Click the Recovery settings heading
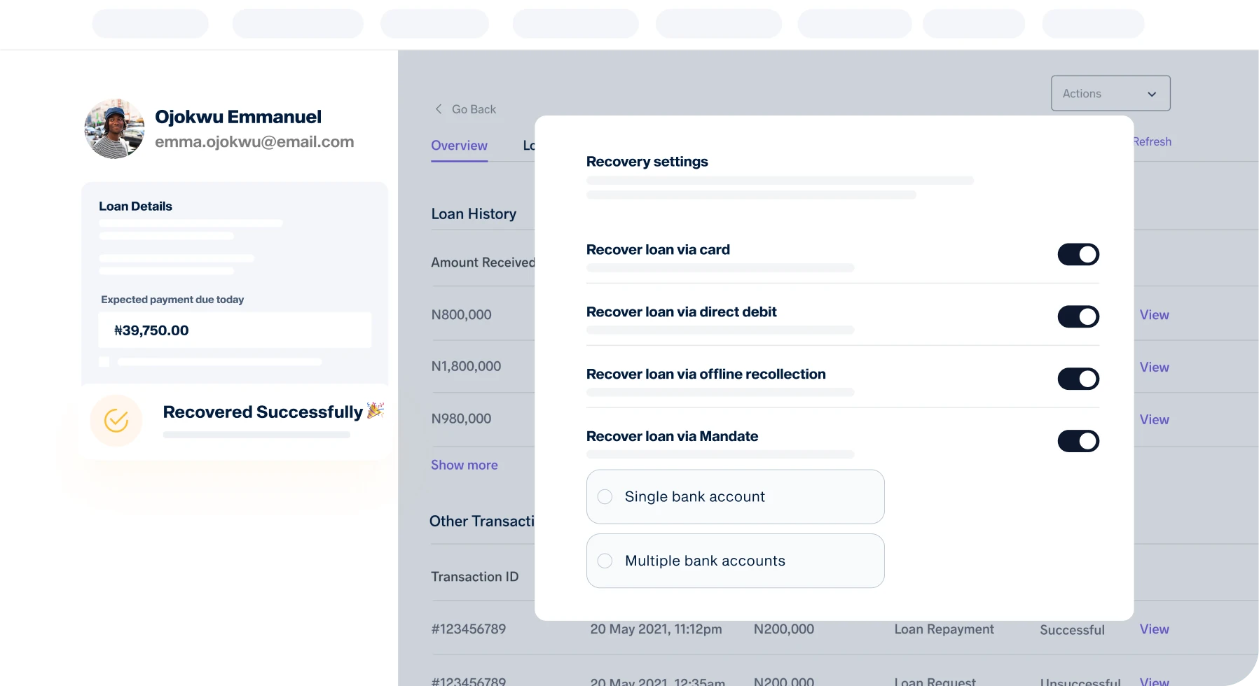Viewport: 1259px width, 686px height. pos(647,162)
